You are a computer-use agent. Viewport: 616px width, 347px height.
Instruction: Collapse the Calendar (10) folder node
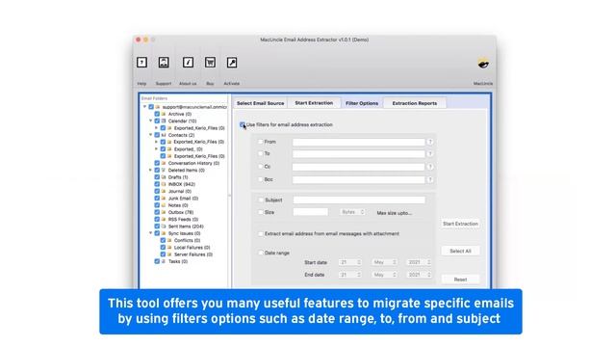point(150,120)
